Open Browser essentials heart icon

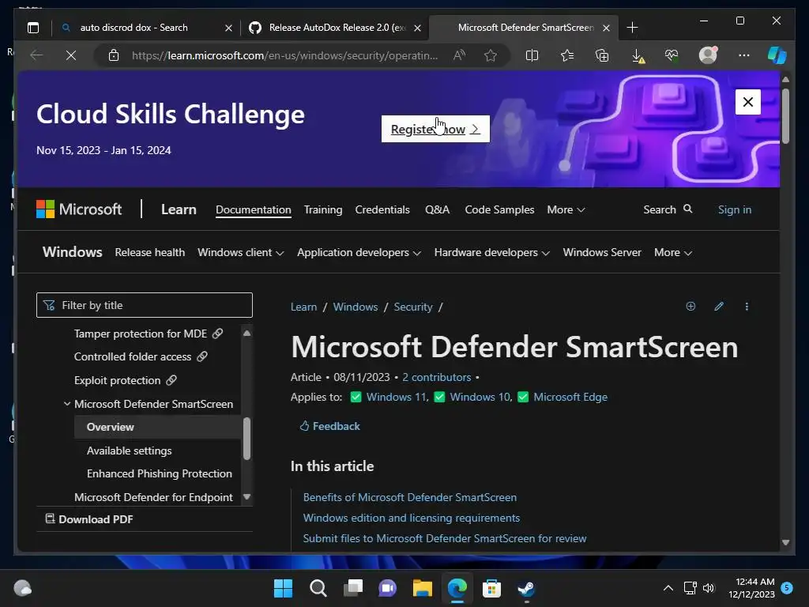(672, 55)
